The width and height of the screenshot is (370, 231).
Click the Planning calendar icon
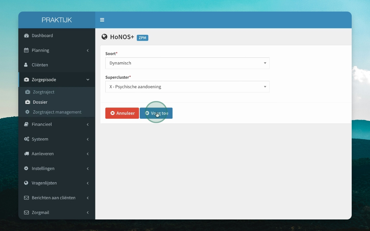click(x=26, y=50)
